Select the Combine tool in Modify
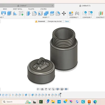This screenshot has width=105, height=105. pos(46,13)
